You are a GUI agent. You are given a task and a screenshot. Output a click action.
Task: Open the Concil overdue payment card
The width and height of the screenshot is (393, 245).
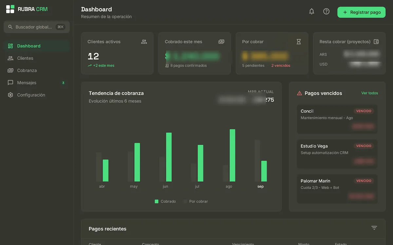point(337,119)
